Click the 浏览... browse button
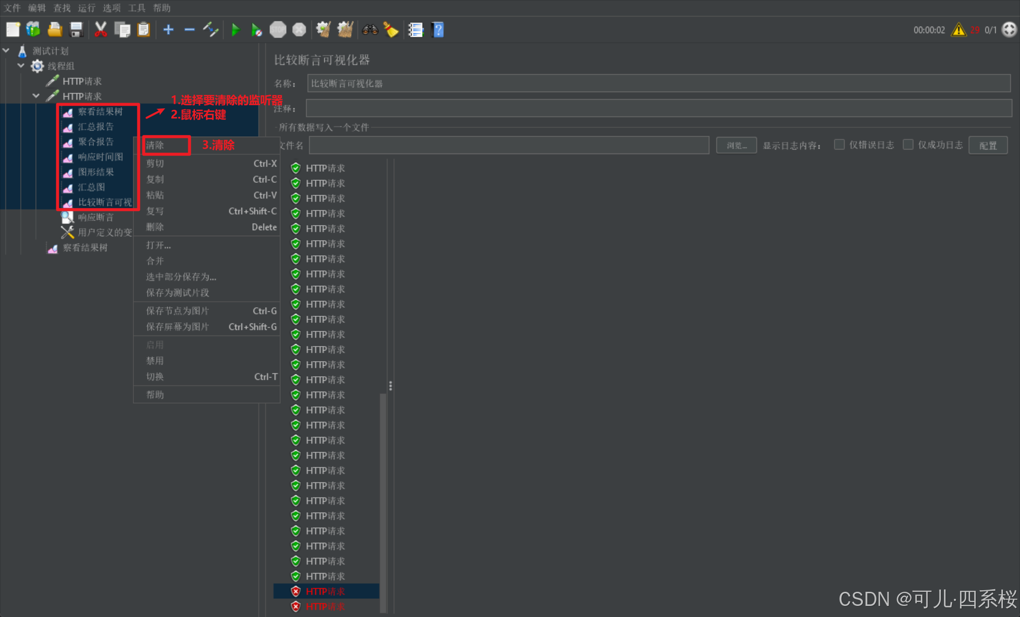Screen dimensions: 1020x617 coord(736,146)
